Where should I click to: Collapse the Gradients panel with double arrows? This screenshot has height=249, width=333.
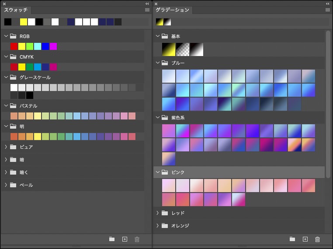point(328,4)
